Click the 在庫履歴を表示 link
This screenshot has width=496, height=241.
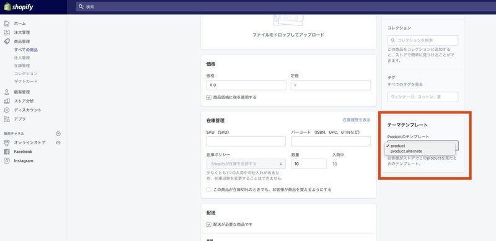356,120
